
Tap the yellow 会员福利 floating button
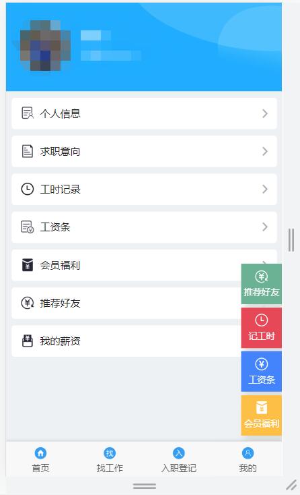(261, 415)
